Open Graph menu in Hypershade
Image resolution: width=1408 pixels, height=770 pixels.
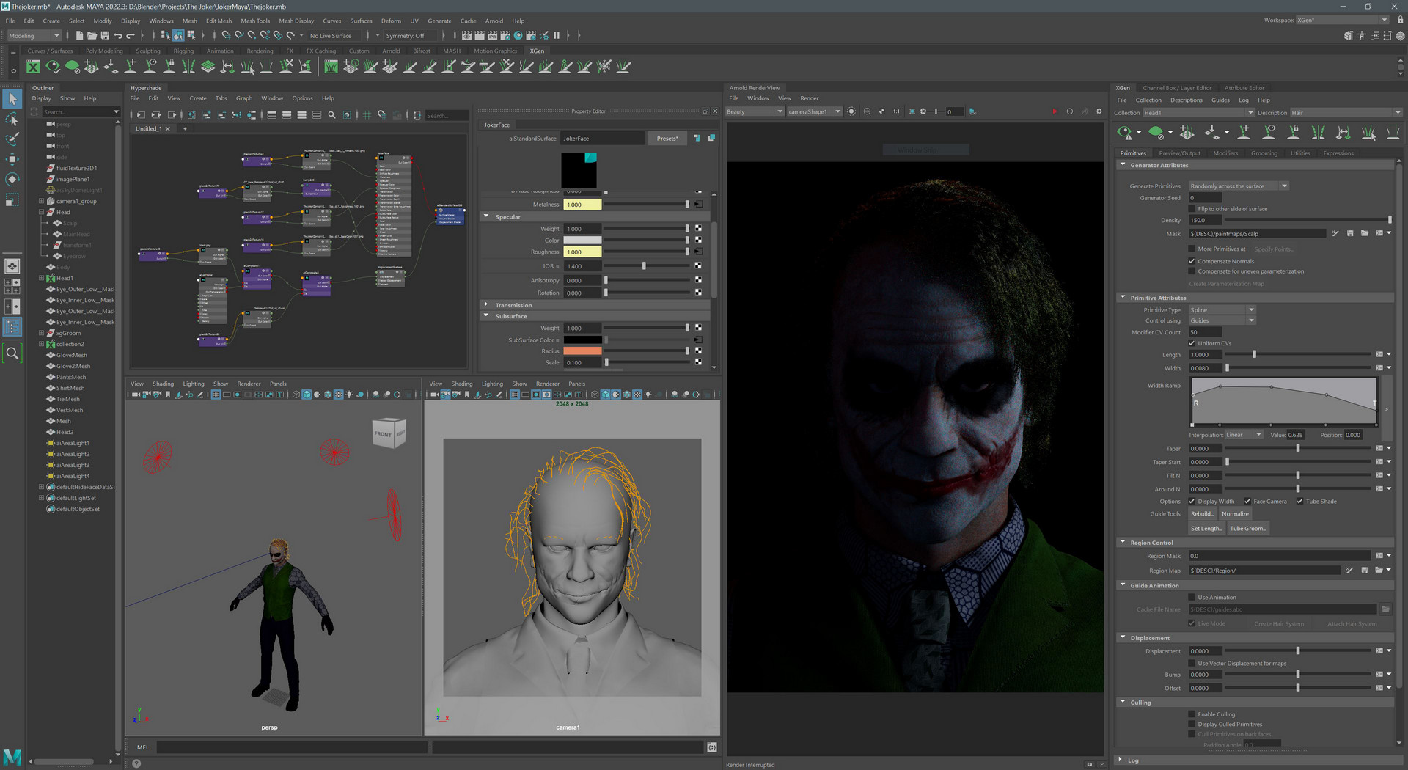(244, 98)
